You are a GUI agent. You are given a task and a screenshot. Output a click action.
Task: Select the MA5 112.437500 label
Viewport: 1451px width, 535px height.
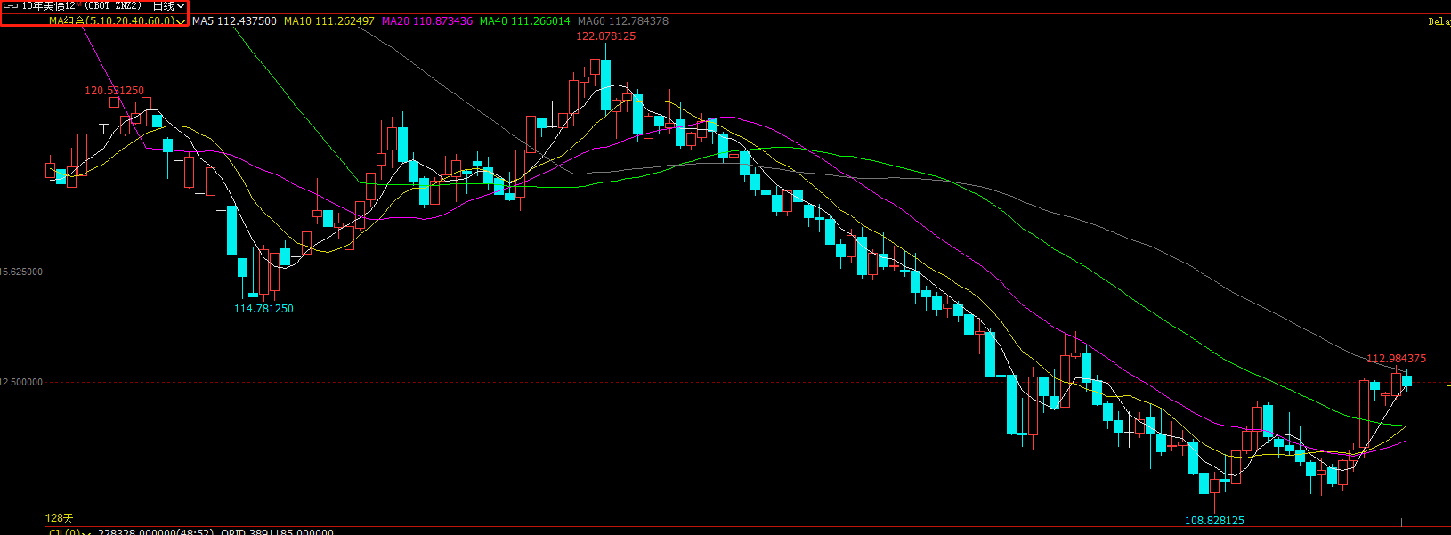coord(234,20)
